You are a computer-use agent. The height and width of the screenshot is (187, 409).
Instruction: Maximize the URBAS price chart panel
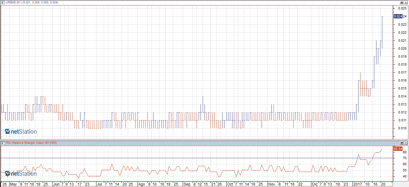coord(402,2)
